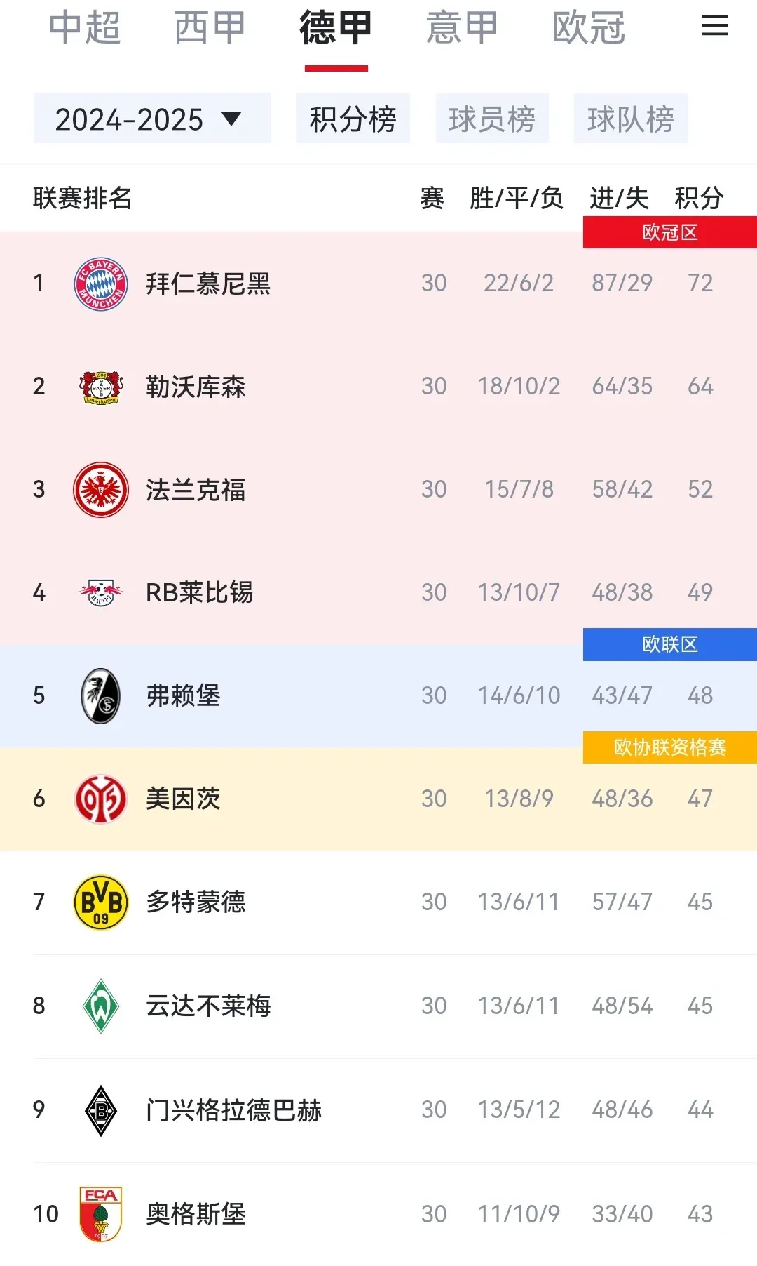
Task: Click the Bayer Leverkusen crest
Action: tap(101, 387)
